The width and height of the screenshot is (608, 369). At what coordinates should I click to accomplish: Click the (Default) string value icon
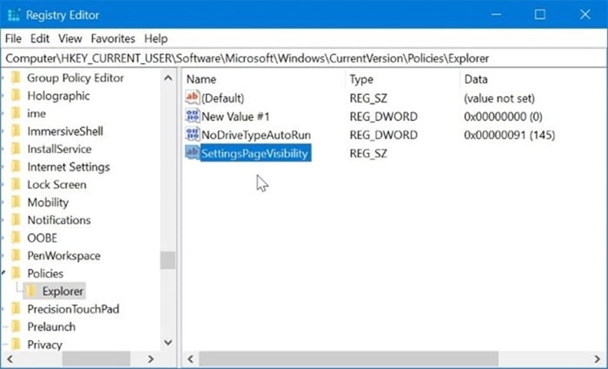[x=192, y=97]
